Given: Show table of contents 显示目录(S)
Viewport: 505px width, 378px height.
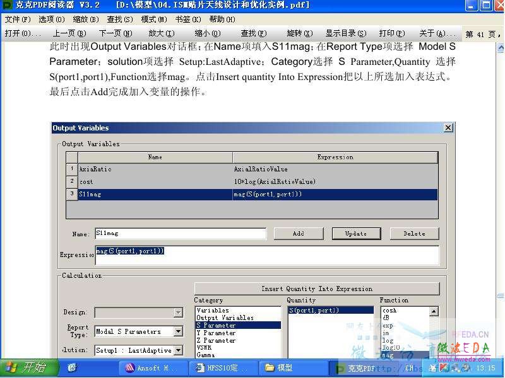Looking at the screenshot, I should click(x=346, y=33).
